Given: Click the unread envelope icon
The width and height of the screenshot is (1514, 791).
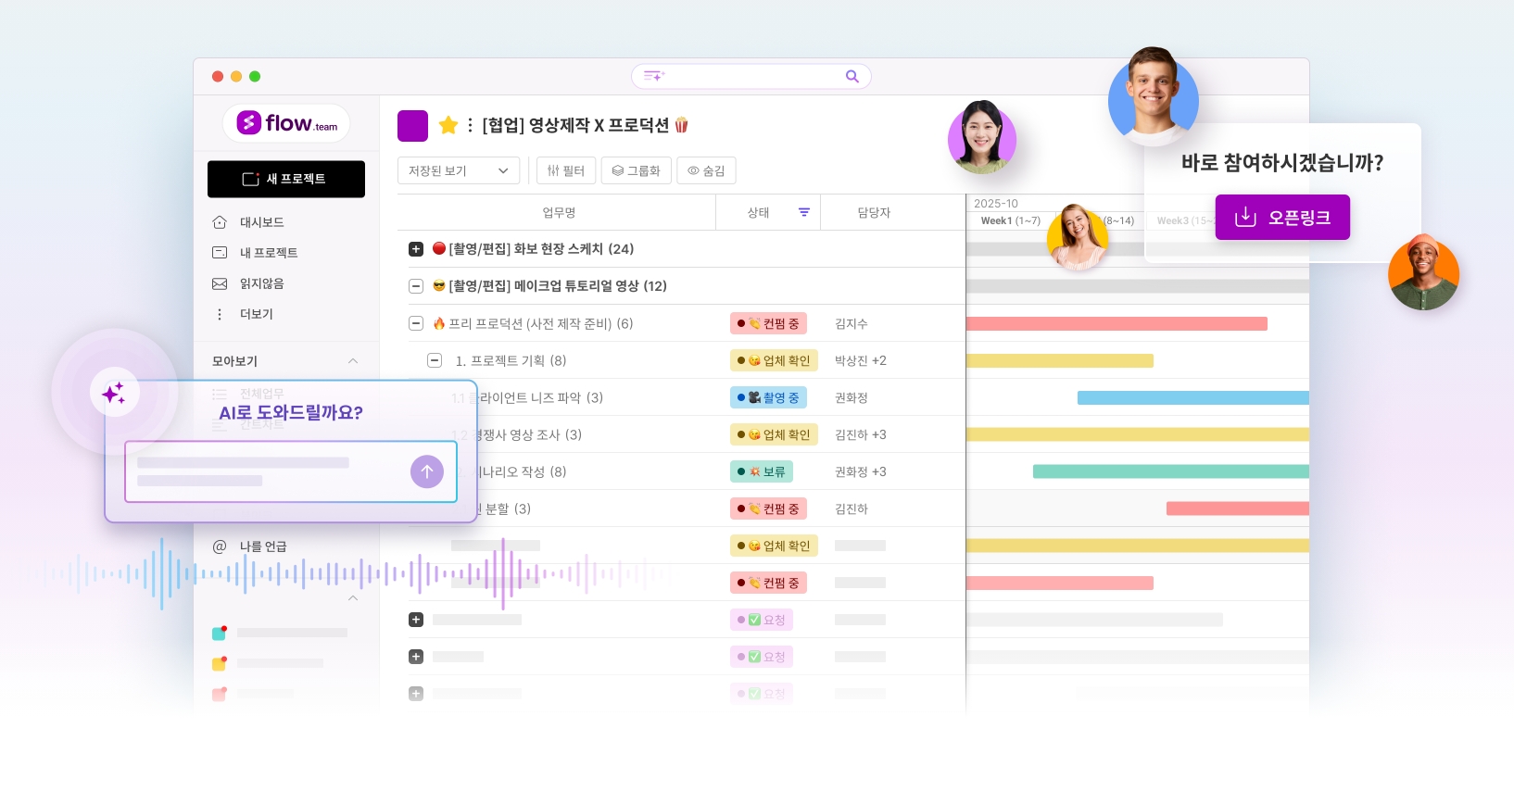Looking at the screenshot, I should pos(220,283).
